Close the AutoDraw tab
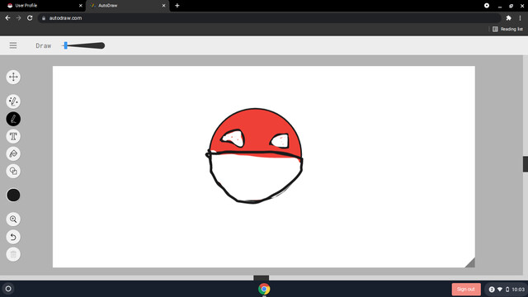This screenshot has width=528, height=297. (163, 6)
